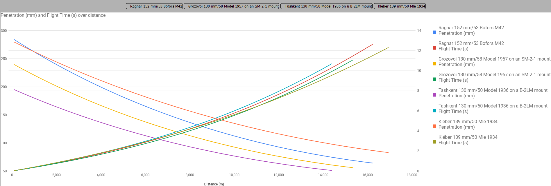This screenshot has height=186, width=551.
Task: Click orange legend swatch for Kléber Penetration
Action: (x=434, y=126)
